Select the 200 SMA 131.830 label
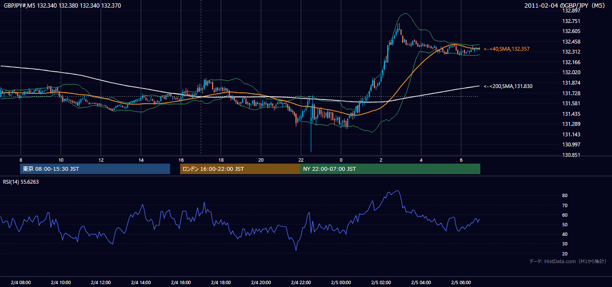The image size is (612, 287). pyautogui.click(x=508, y=86)
